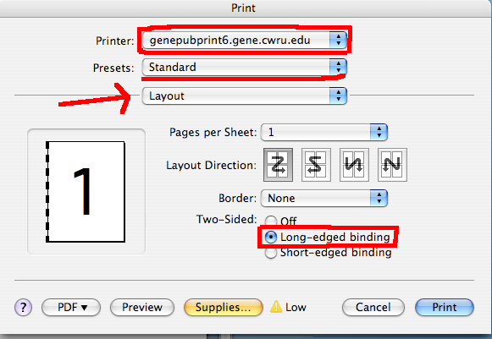492x339 pixels.
Task: Click the page layout preview thumbnail
Action: point(86,192)
